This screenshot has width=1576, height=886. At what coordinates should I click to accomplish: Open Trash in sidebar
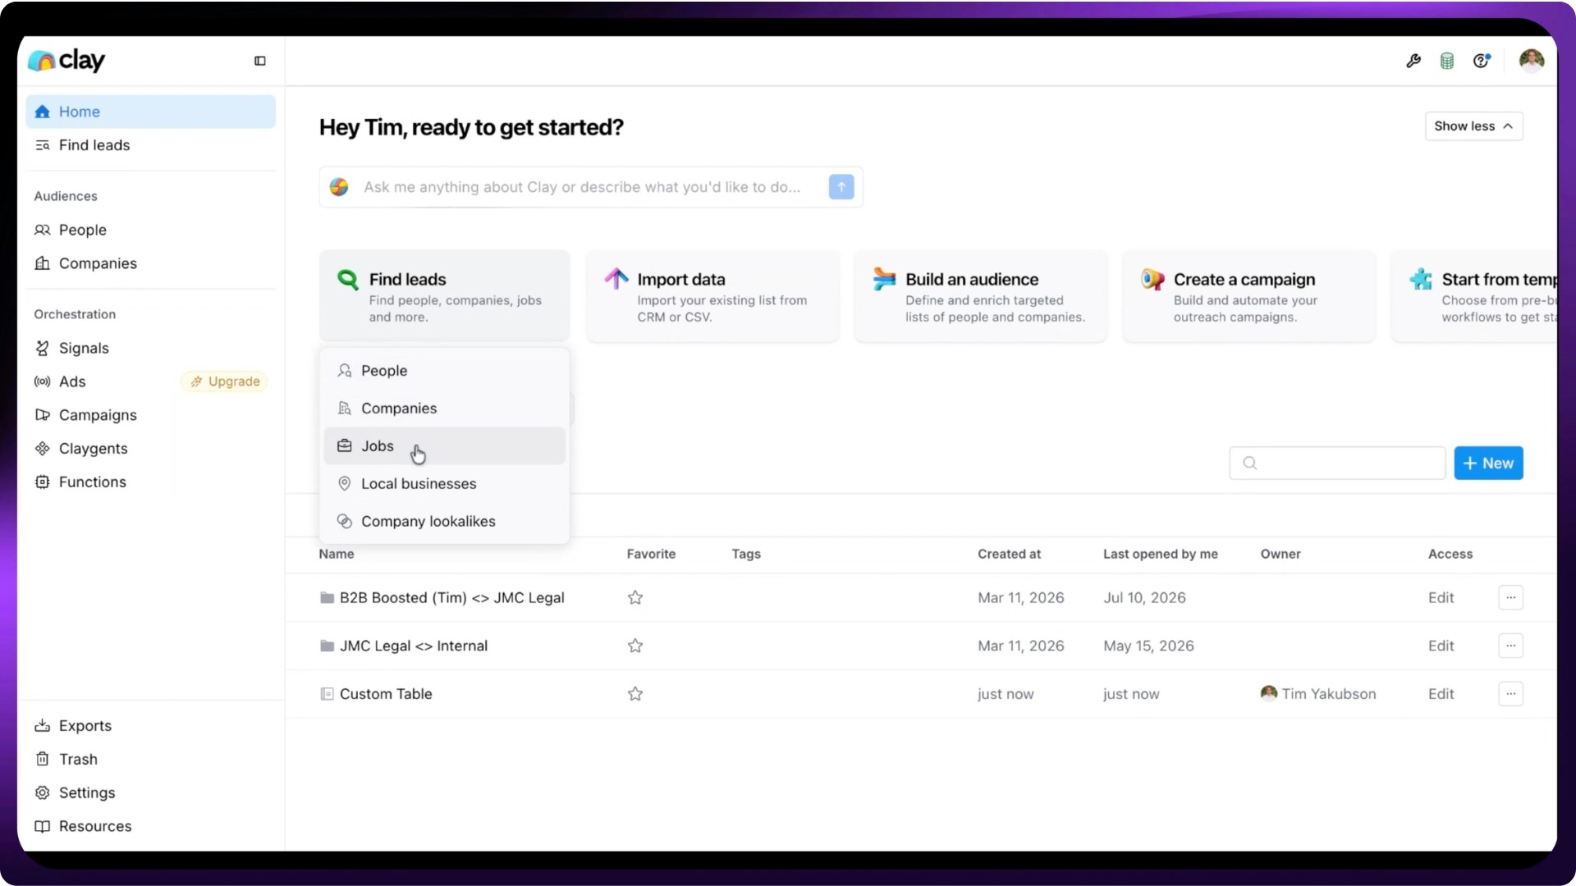coord(151,760)
